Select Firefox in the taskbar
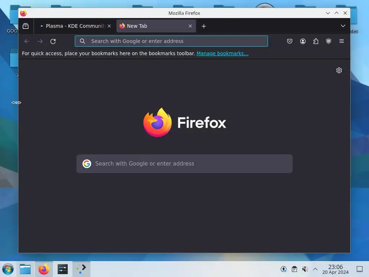The height and width of the screenshot is (277, 369). (x=44, y=269)
